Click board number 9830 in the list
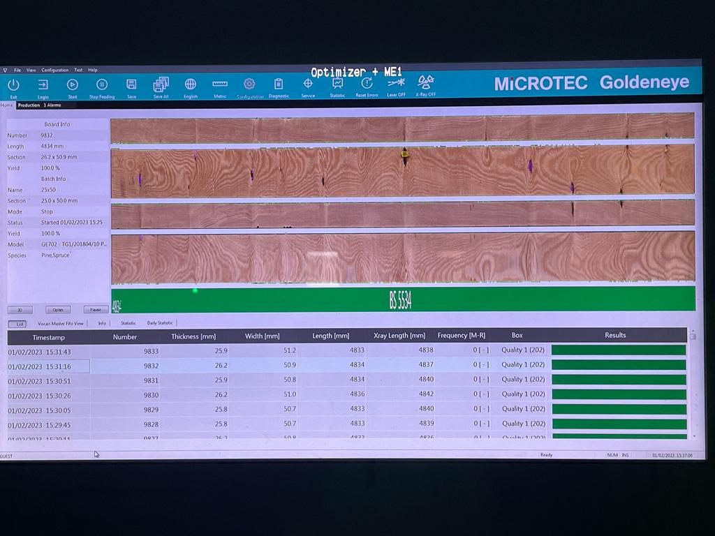The image size is (715, 536). [x=151, y=395]
